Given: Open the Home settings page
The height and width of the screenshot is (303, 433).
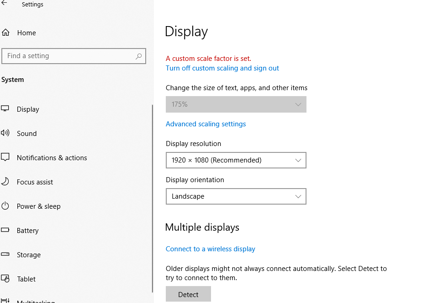Looking at the screenshot, I should 26,32.
